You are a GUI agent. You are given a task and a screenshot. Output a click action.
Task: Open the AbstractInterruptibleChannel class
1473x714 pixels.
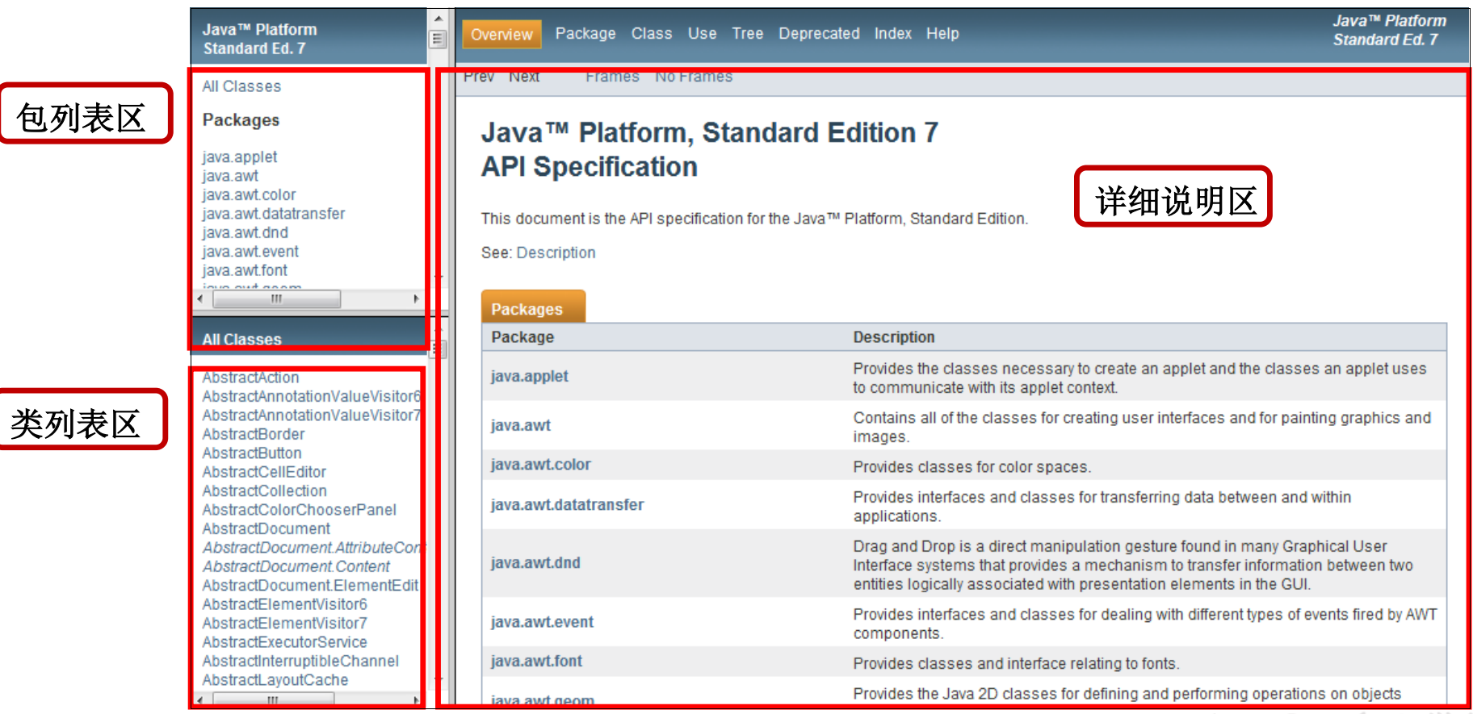[300, 662]
